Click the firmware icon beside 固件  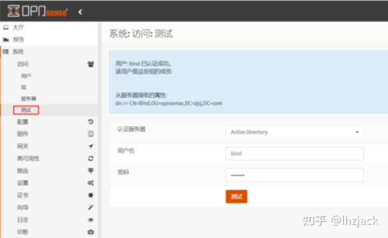coord(90,134)
